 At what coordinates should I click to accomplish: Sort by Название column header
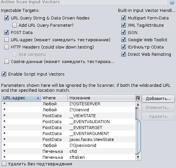point(102,98)
